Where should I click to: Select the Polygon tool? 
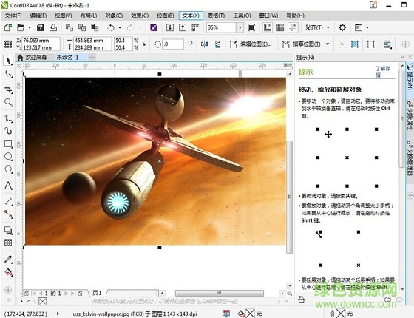pyautogui.click(x=8, y=169)
